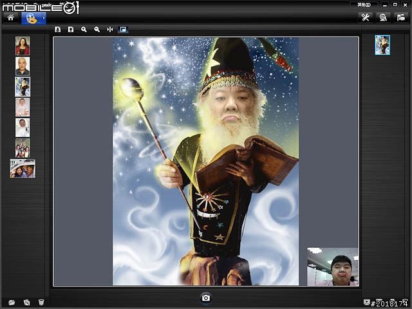
Task: Select the woman in white hood template thumbnail
Action: [23, 127]
